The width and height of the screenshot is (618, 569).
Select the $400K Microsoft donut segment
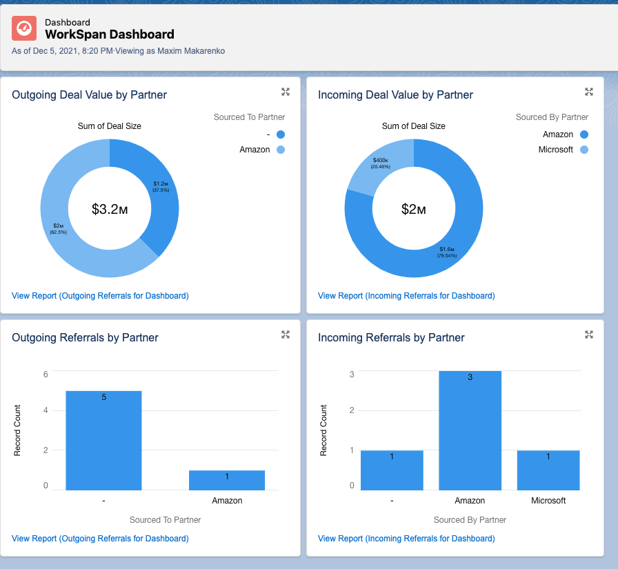[380, 163]
